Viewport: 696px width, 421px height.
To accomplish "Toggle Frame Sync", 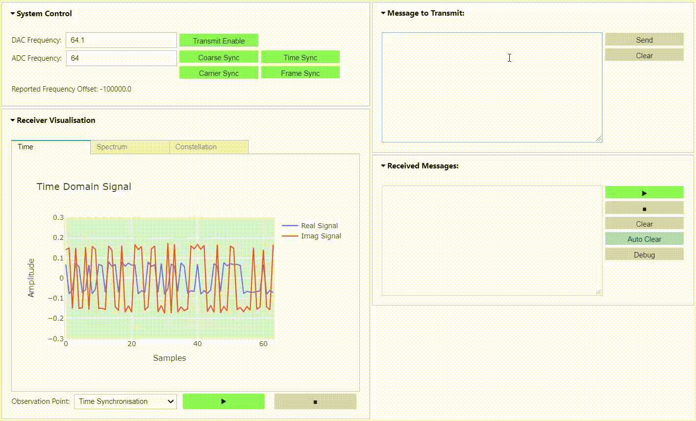I will pyautogui.click(x=300, y=73).
